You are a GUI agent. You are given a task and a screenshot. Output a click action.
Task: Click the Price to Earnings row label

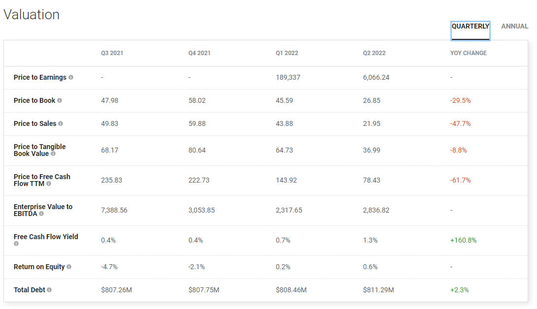pyautogui.click(x=40, y=77)
